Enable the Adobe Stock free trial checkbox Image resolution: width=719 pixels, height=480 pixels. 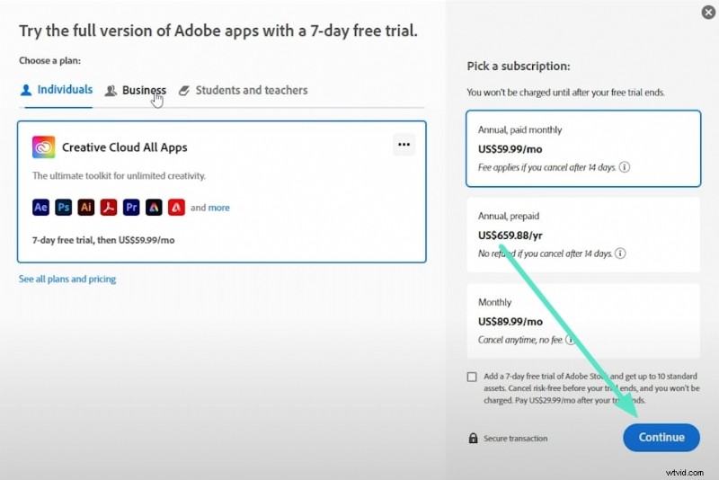point(472,377)
